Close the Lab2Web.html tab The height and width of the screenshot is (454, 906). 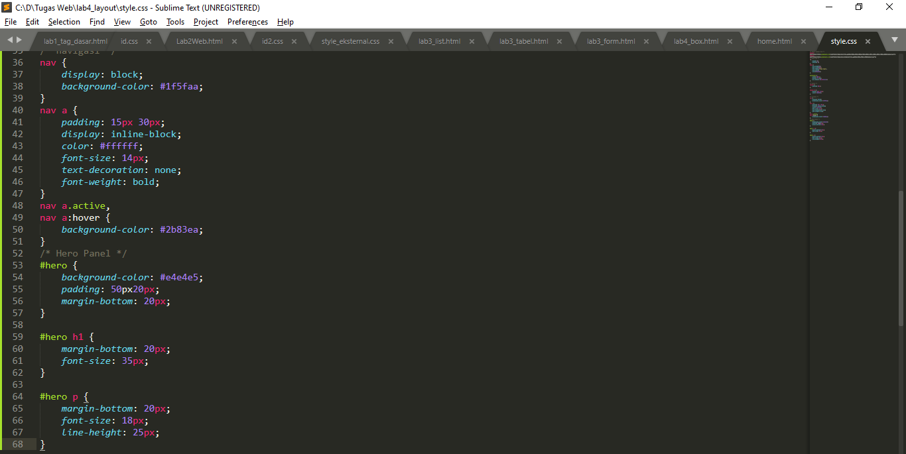pos(234,41)
